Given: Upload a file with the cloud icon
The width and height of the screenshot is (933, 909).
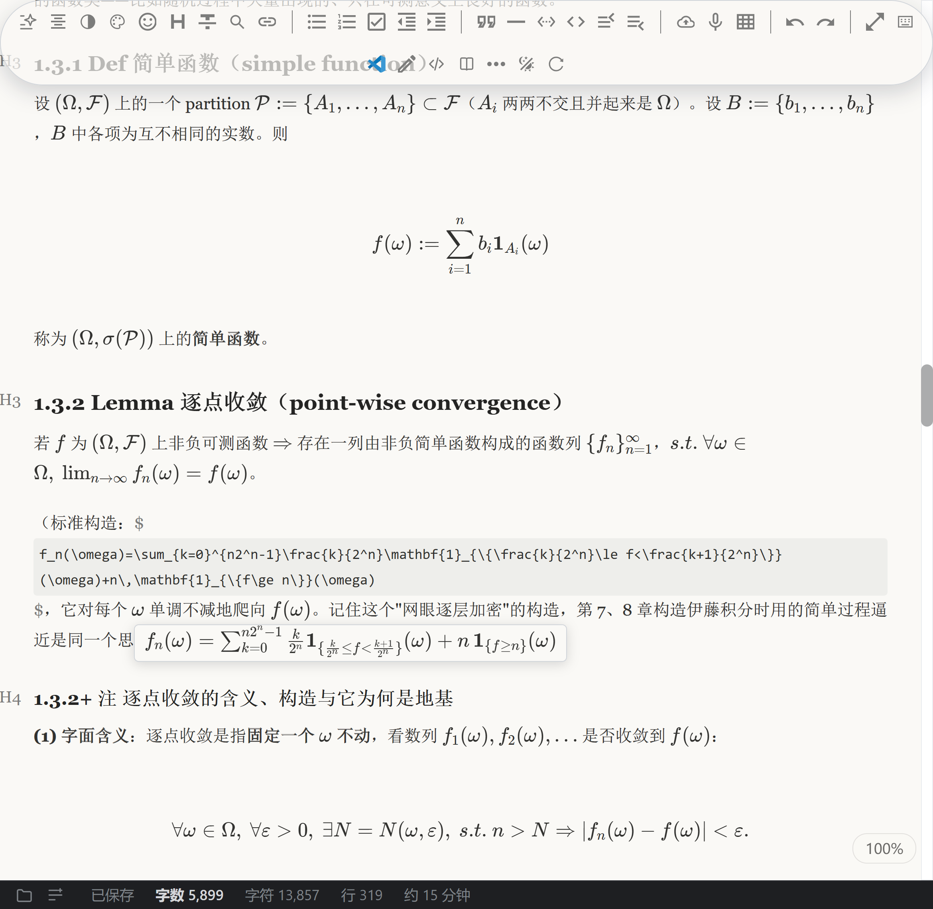Looking at the screenshot, I should click(686, 22).
